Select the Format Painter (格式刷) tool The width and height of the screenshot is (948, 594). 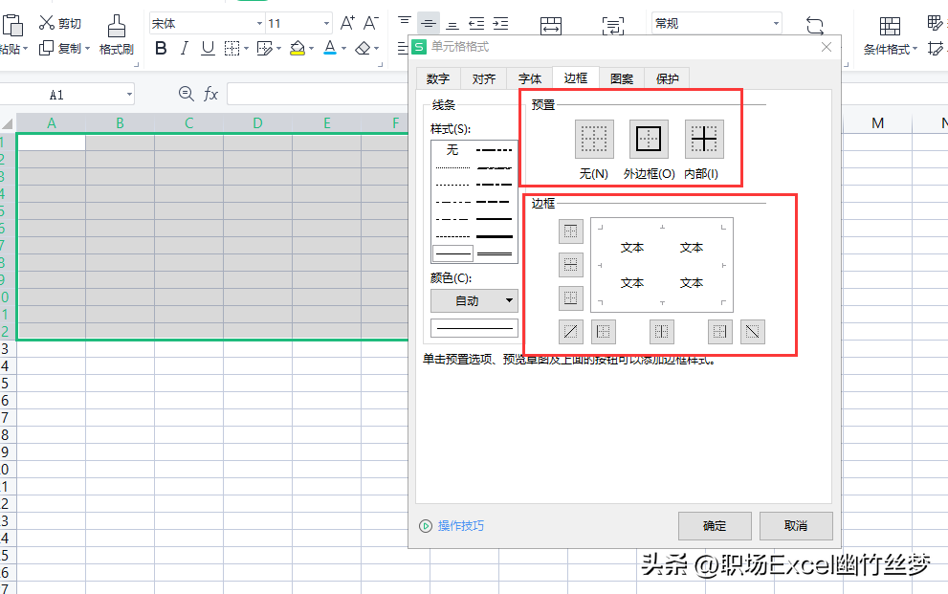116,35
